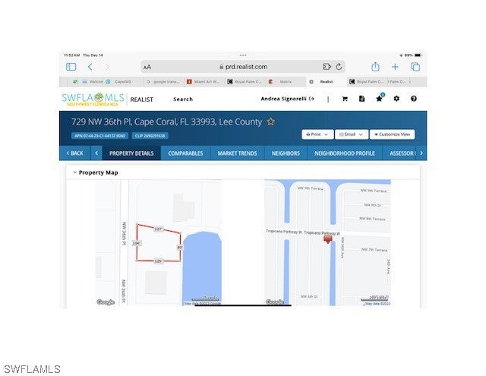Open saved favorites star icon
486x376 pixels.
click(380, 99)
